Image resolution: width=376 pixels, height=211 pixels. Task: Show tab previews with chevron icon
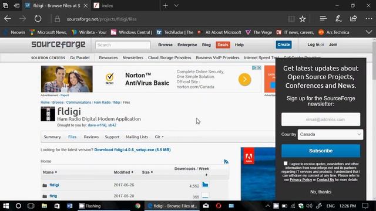[176, 5]
